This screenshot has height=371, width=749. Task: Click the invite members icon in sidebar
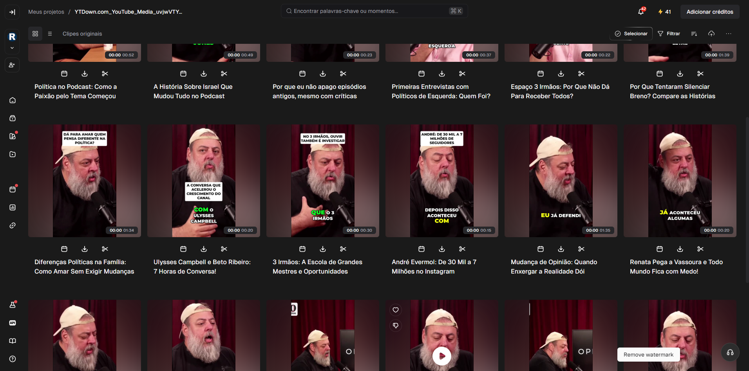point(12,65)
